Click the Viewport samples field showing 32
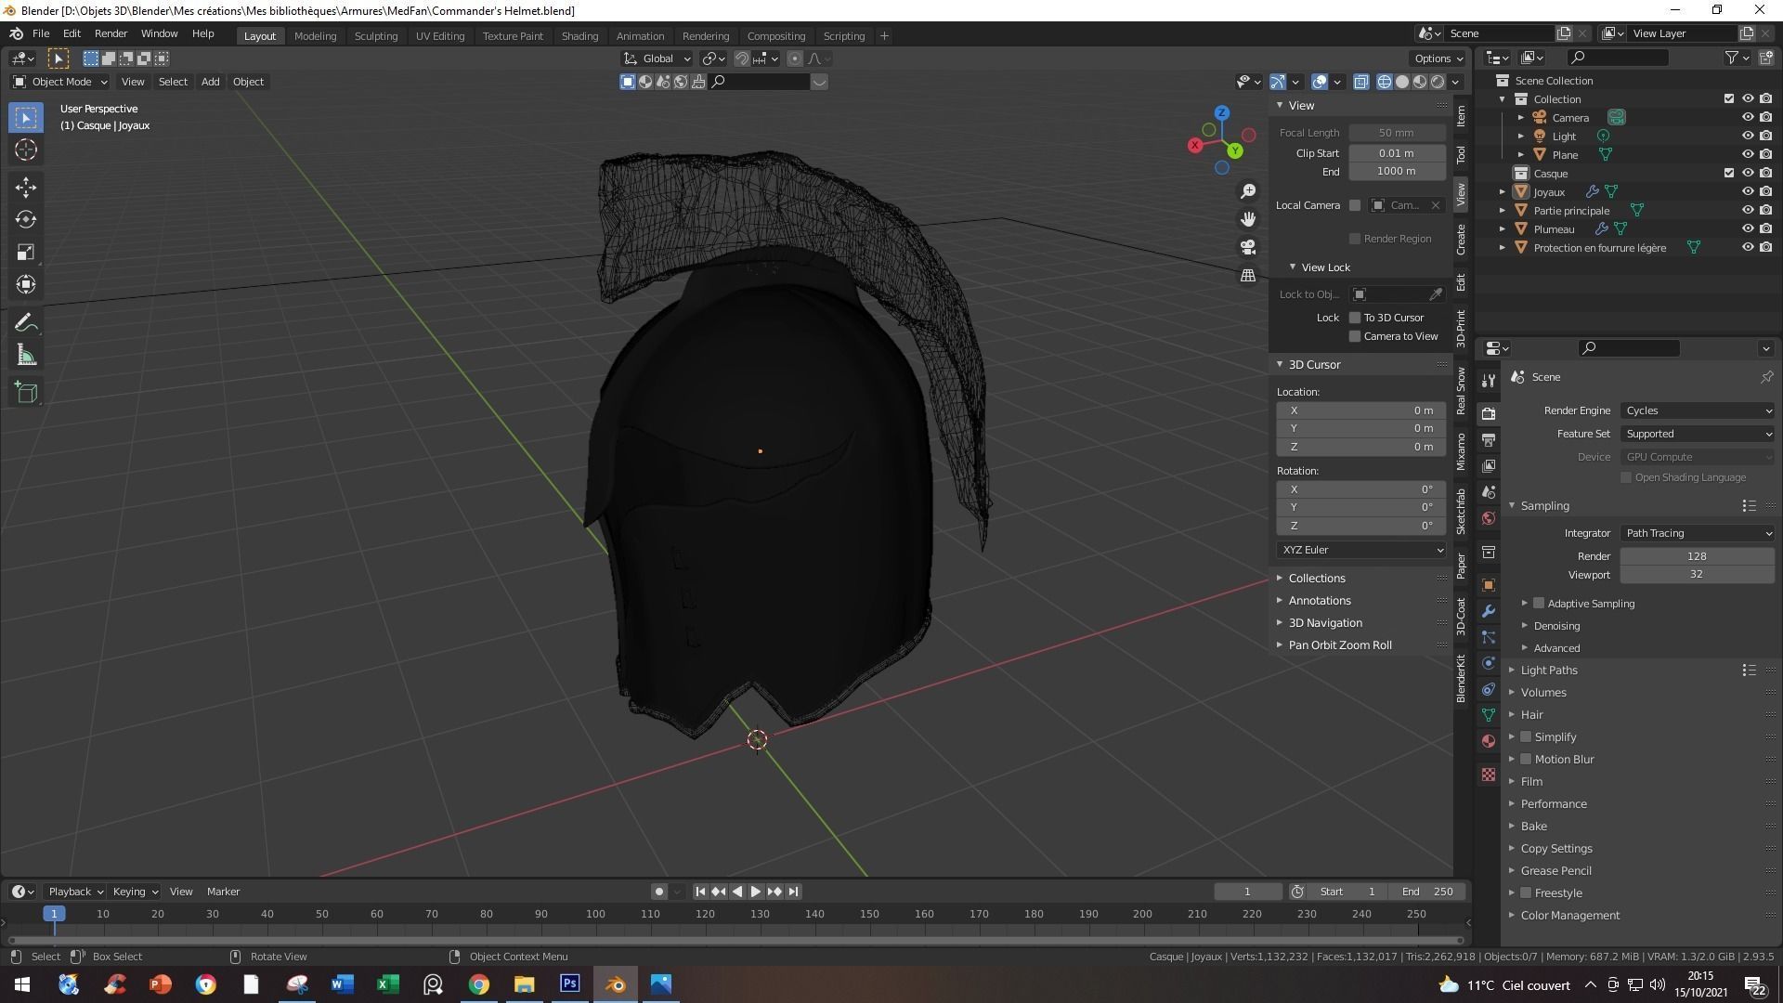Viewport: 1783px width, 1003px height. coord(1697,574)
